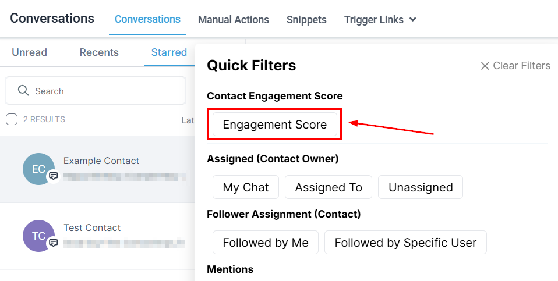Switch to the Manual Actions tab
This screenshot has height=281, width=558.
[234, 19]
